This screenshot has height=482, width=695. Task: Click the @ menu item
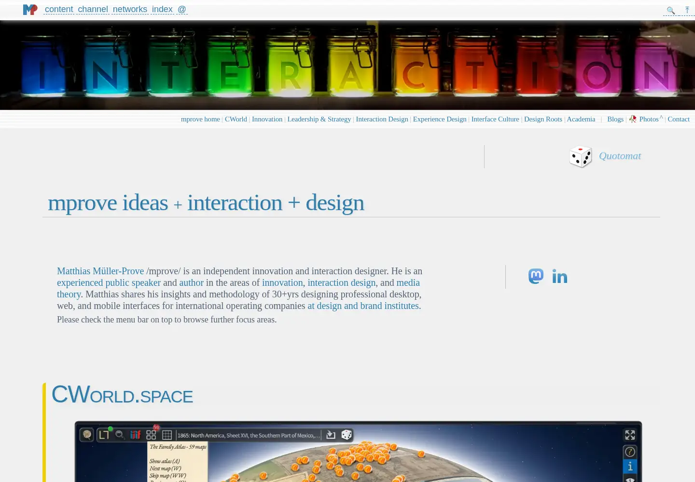click(x=182, y=9)
